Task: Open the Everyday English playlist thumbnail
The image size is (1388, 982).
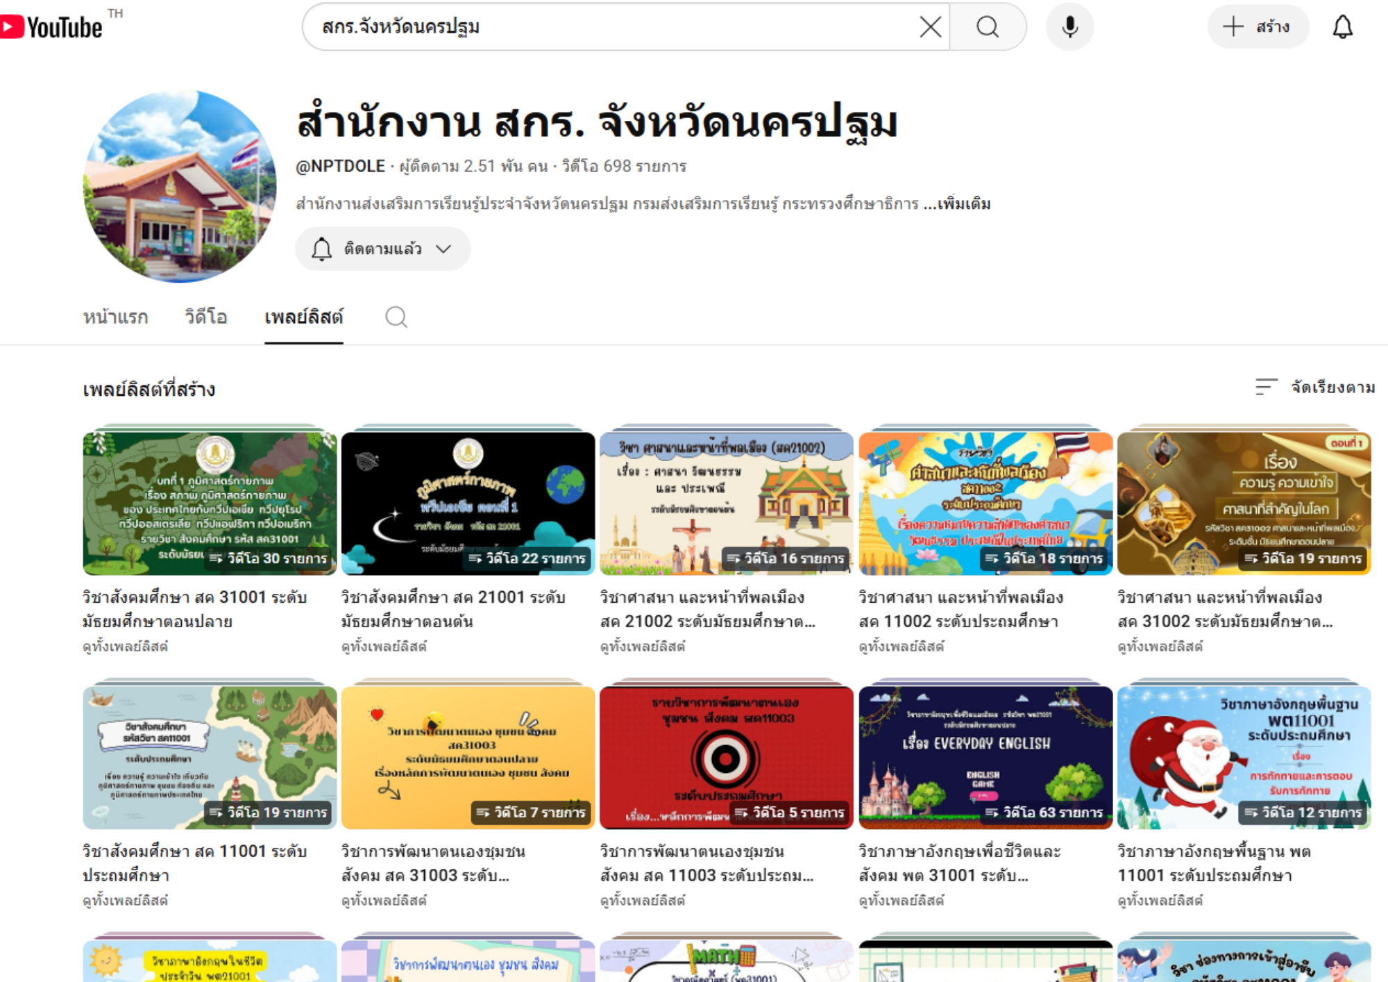Action: click(985, 758)
